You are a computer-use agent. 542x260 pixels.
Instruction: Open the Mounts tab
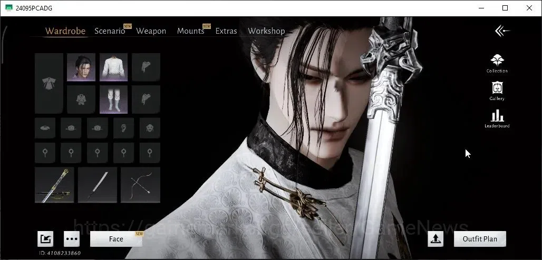tap(190, 31)
